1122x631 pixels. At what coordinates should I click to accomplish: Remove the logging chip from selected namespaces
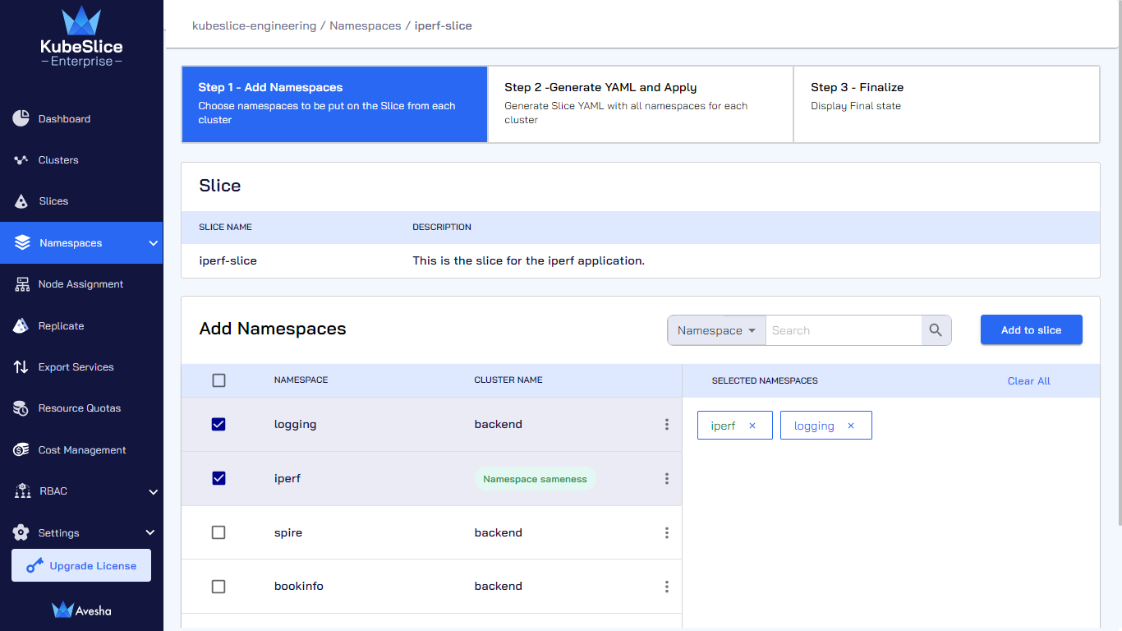tap(851, 426)
